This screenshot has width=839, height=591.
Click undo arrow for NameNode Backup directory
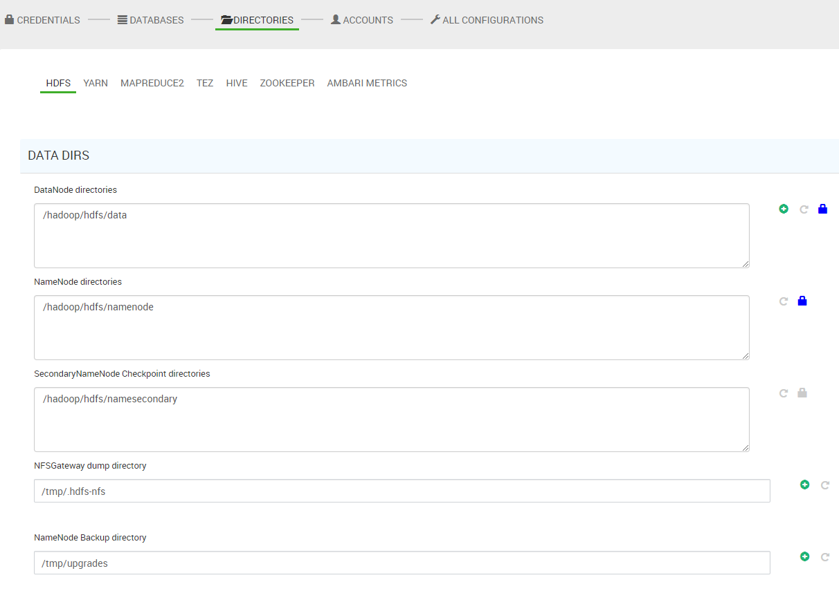pos(825,557)
